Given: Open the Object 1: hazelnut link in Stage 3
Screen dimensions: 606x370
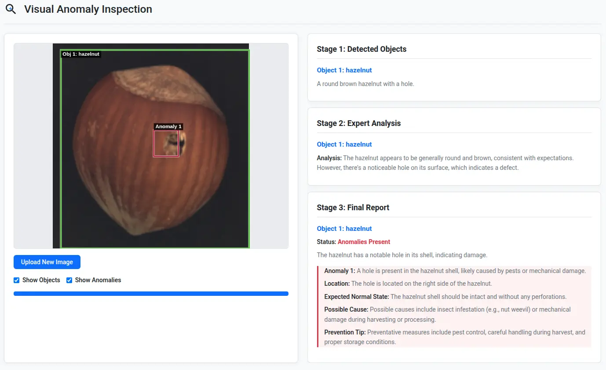Looking at the screenshot, I should pyautogui.click(x=344, y=229).
